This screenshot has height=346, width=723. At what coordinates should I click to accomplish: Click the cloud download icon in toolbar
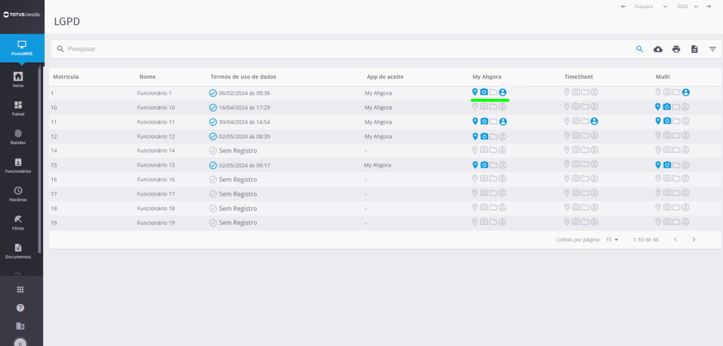coord(658,49)
